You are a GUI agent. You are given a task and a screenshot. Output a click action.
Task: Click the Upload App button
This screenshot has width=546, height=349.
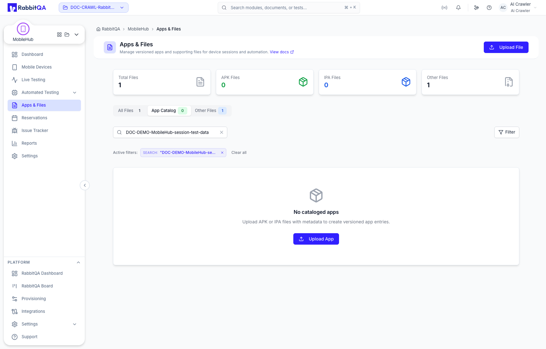[316, 239]
